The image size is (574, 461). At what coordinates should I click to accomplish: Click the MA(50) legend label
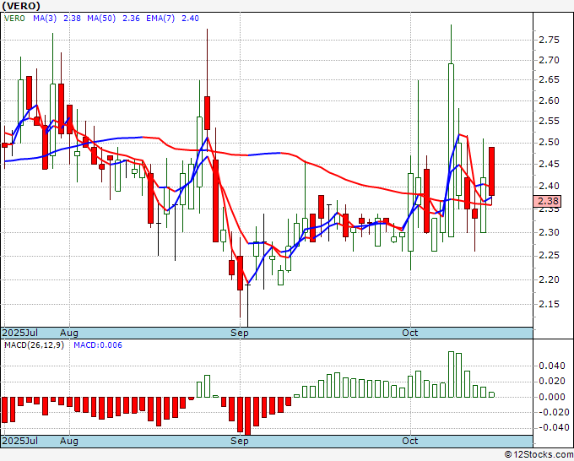[101, 19]
